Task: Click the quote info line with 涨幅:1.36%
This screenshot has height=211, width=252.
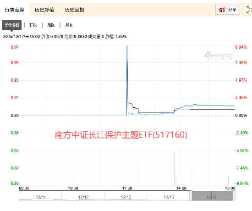Action: (65, 37)
